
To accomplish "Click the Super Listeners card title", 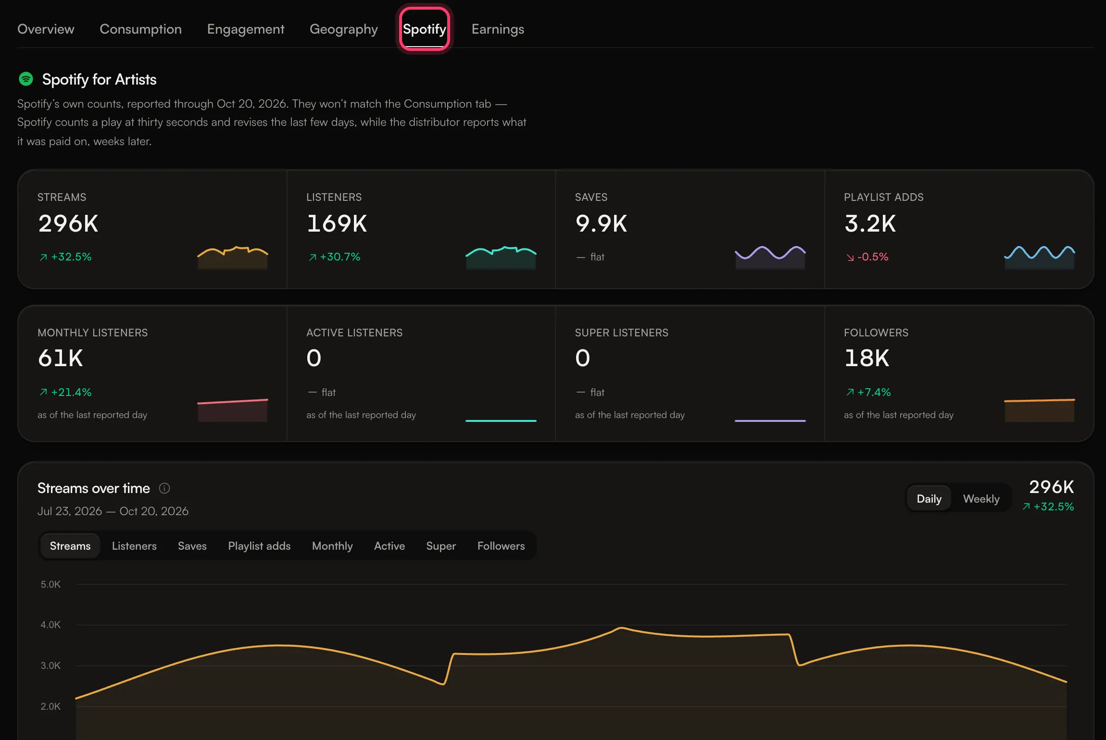I will point(622,333).
